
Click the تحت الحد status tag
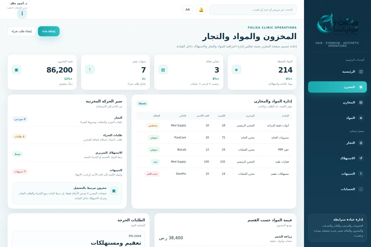pyautogui.click(x=152, y=174)
